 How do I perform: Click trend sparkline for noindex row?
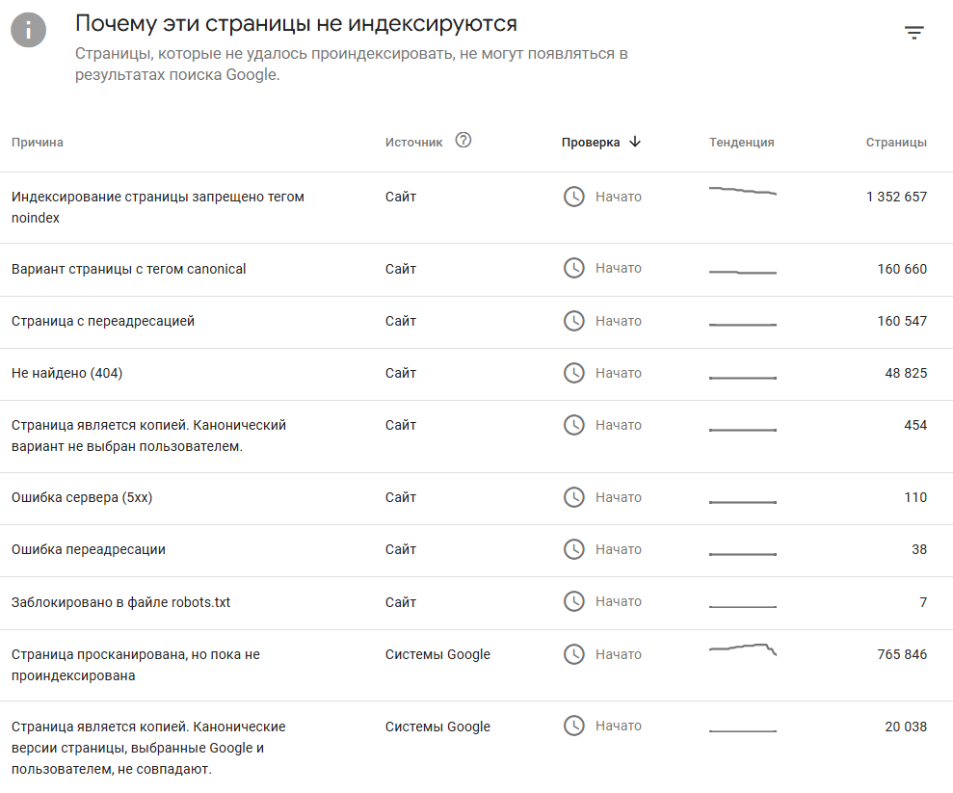coord(743,192)
